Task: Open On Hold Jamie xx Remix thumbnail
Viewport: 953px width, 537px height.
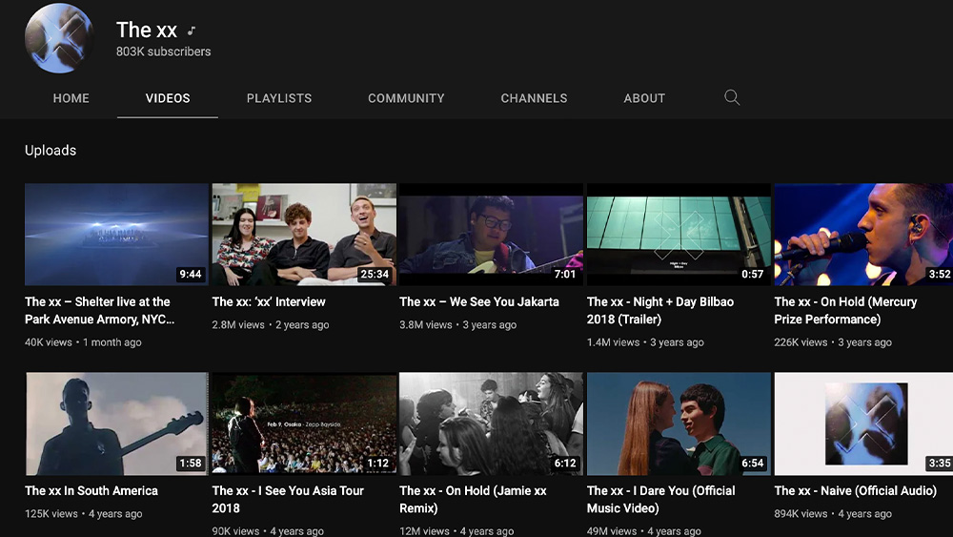Action: point(491,423)
